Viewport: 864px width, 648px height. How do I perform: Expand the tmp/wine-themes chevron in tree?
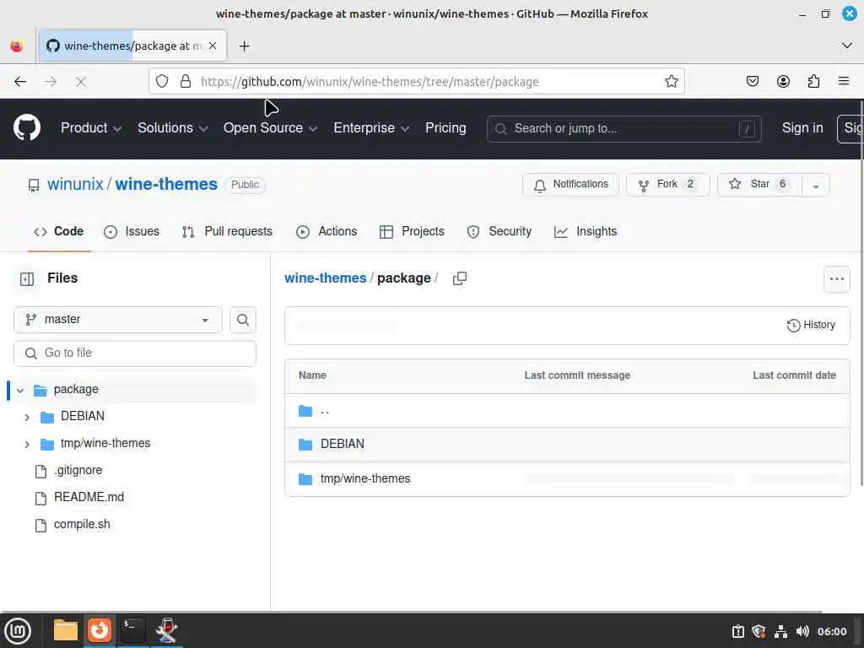pyautogui.click(x=27, y=444)
